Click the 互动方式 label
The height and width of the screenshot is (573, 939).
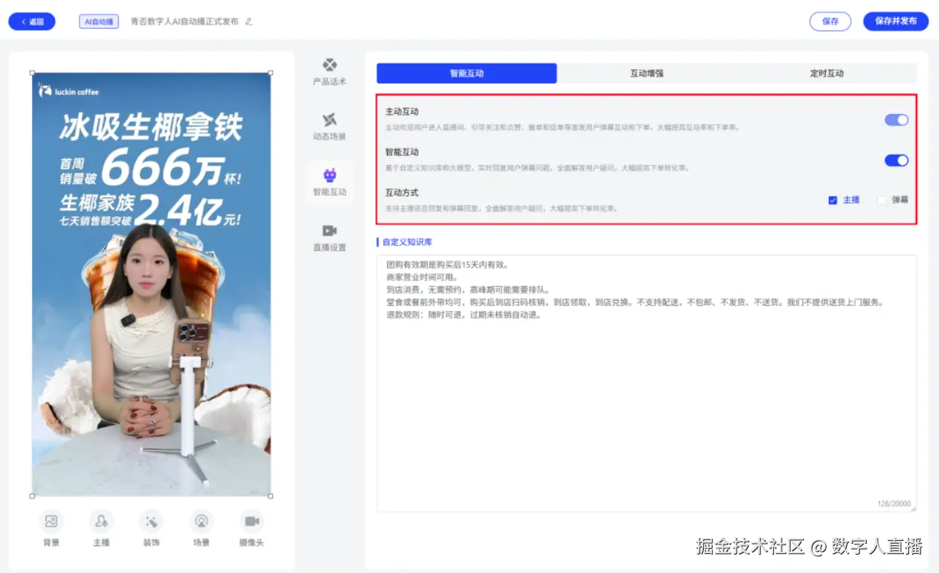(402, 193)
